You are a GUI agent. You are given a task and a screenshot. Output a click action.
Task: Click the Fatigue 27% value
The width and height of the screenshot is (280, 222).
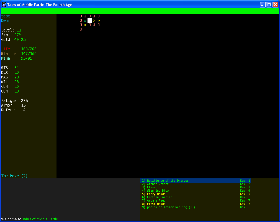(24, 101)
